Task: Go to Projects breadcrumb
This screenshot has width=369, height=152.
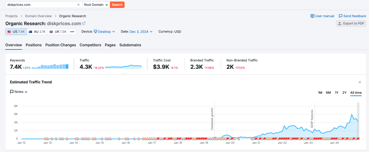Action: coord(12,16)
